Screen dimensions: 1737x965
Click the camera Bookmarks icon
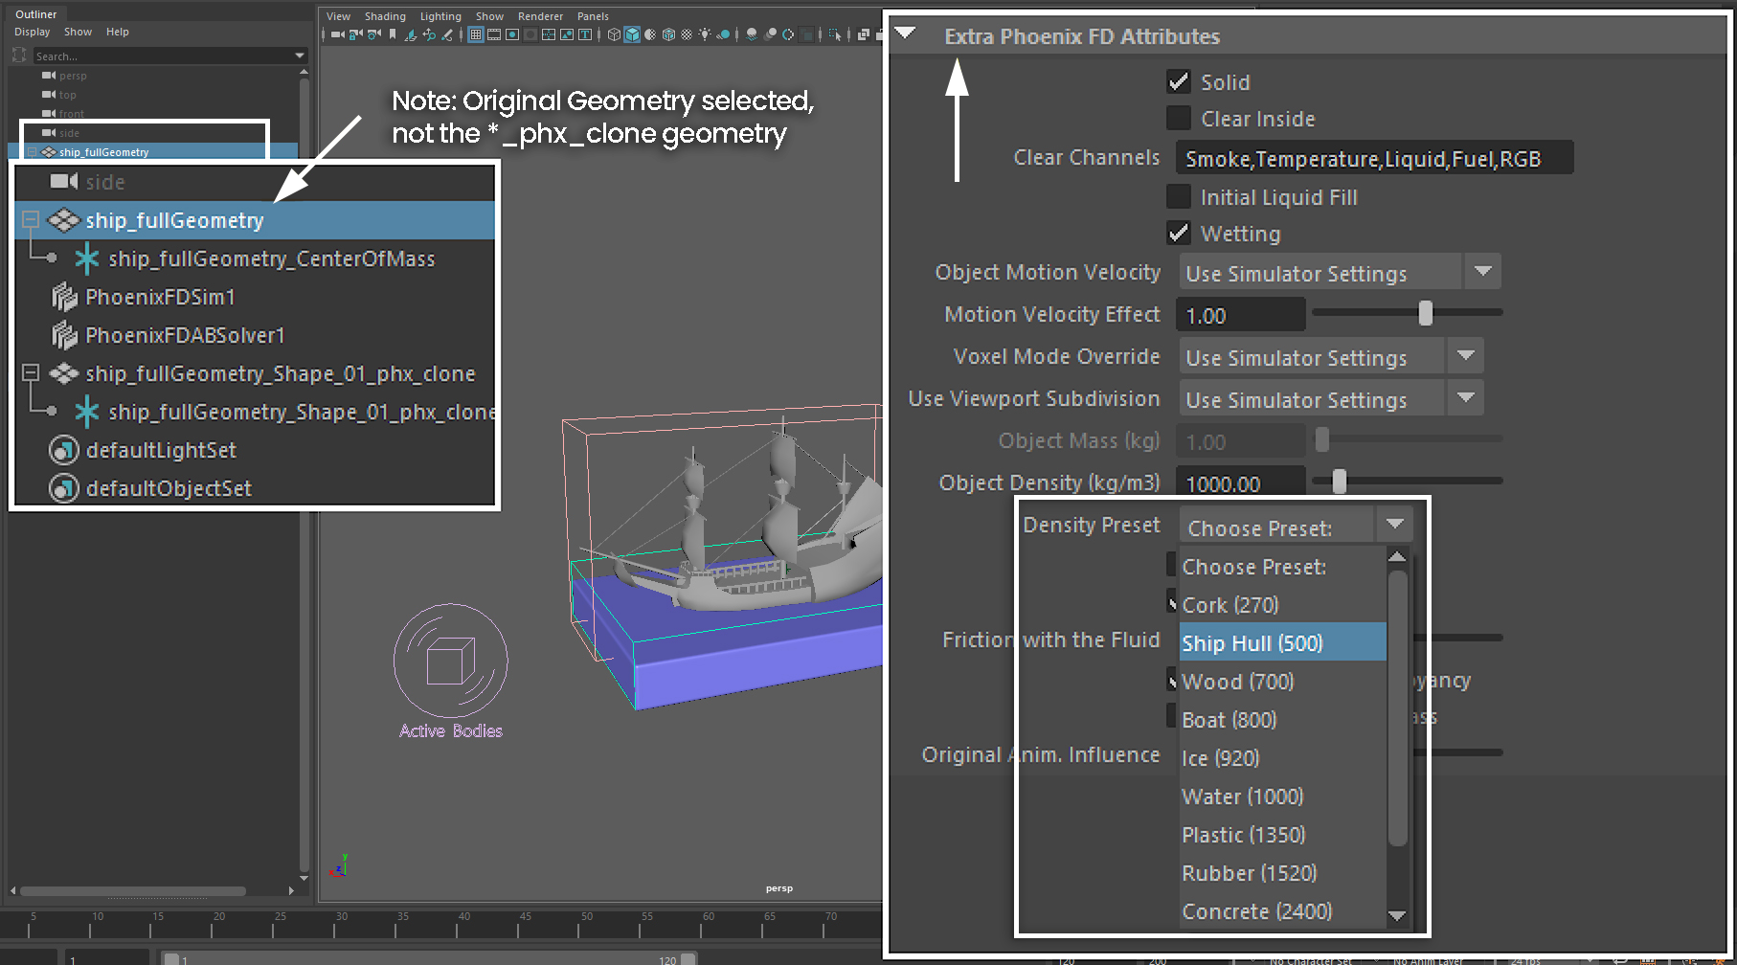(393, 34)
